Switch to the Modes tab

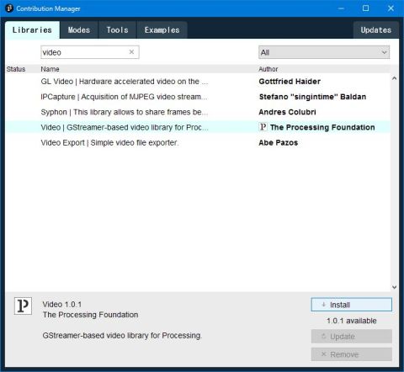tap(79, 30)
